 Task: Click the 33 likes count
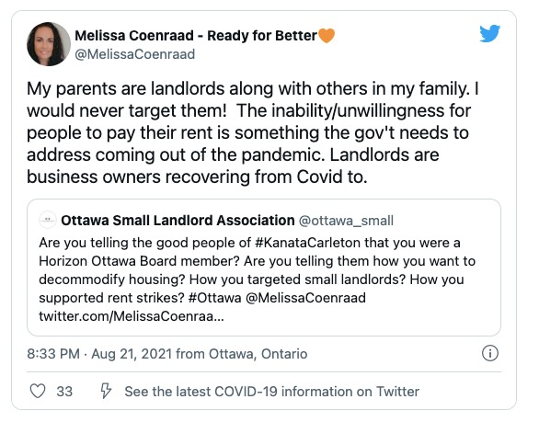pos(64,392)
